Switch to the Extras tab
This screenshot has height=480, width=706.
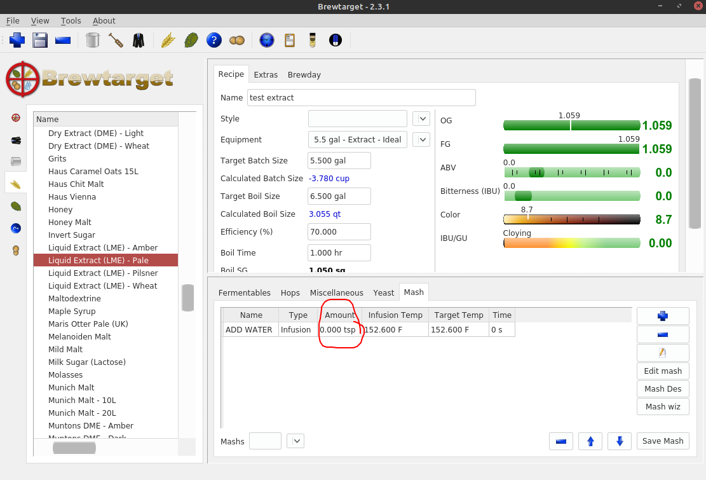click(266, 75)
